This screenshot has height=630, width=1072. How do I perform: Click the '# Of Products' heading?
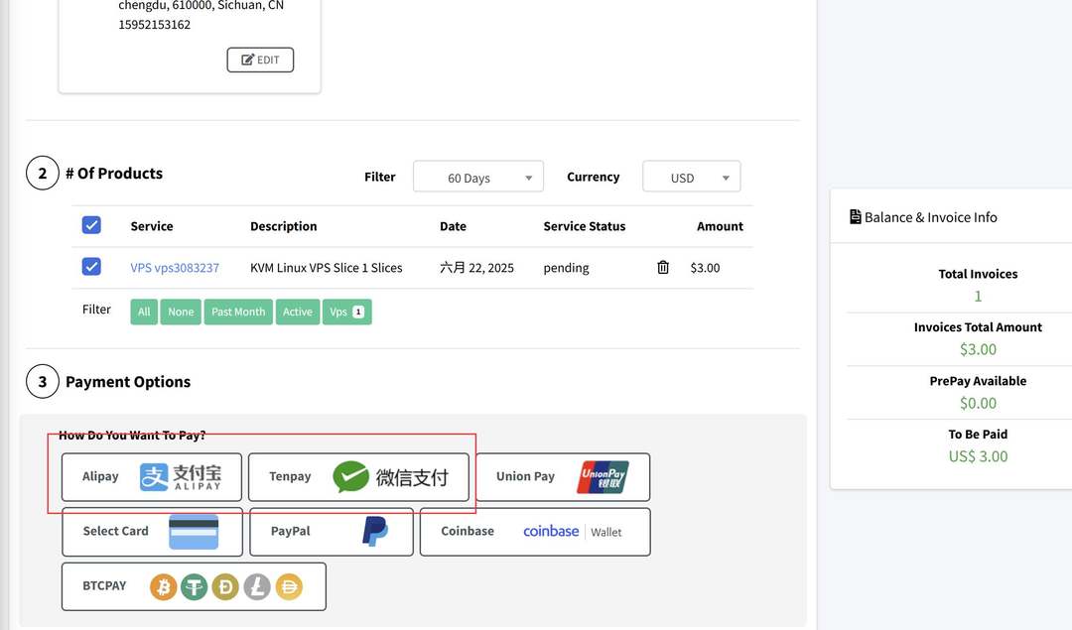pyautogui.click(x=114, y=174)
